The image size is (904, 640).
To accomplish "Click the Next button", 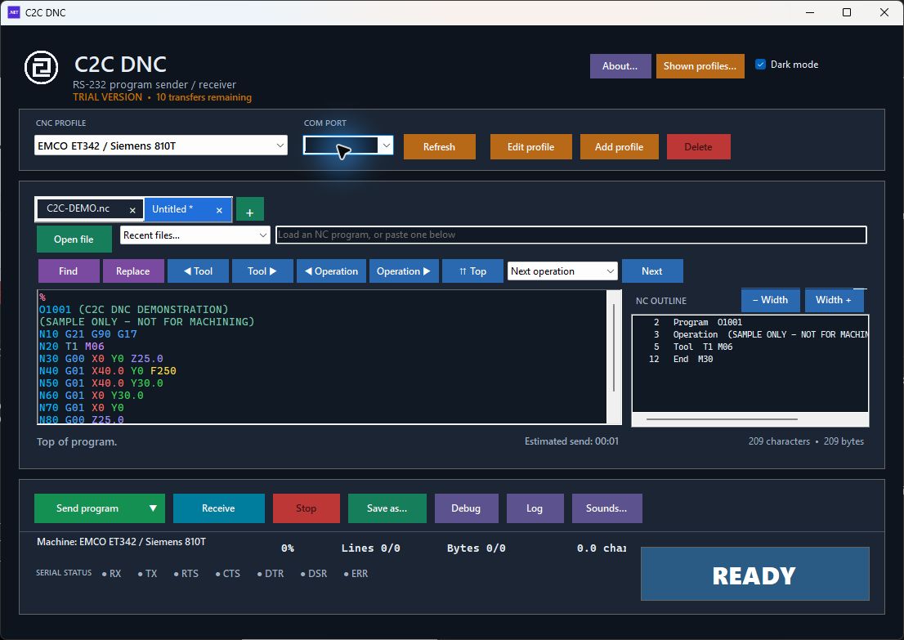I will tap(652, 271).
